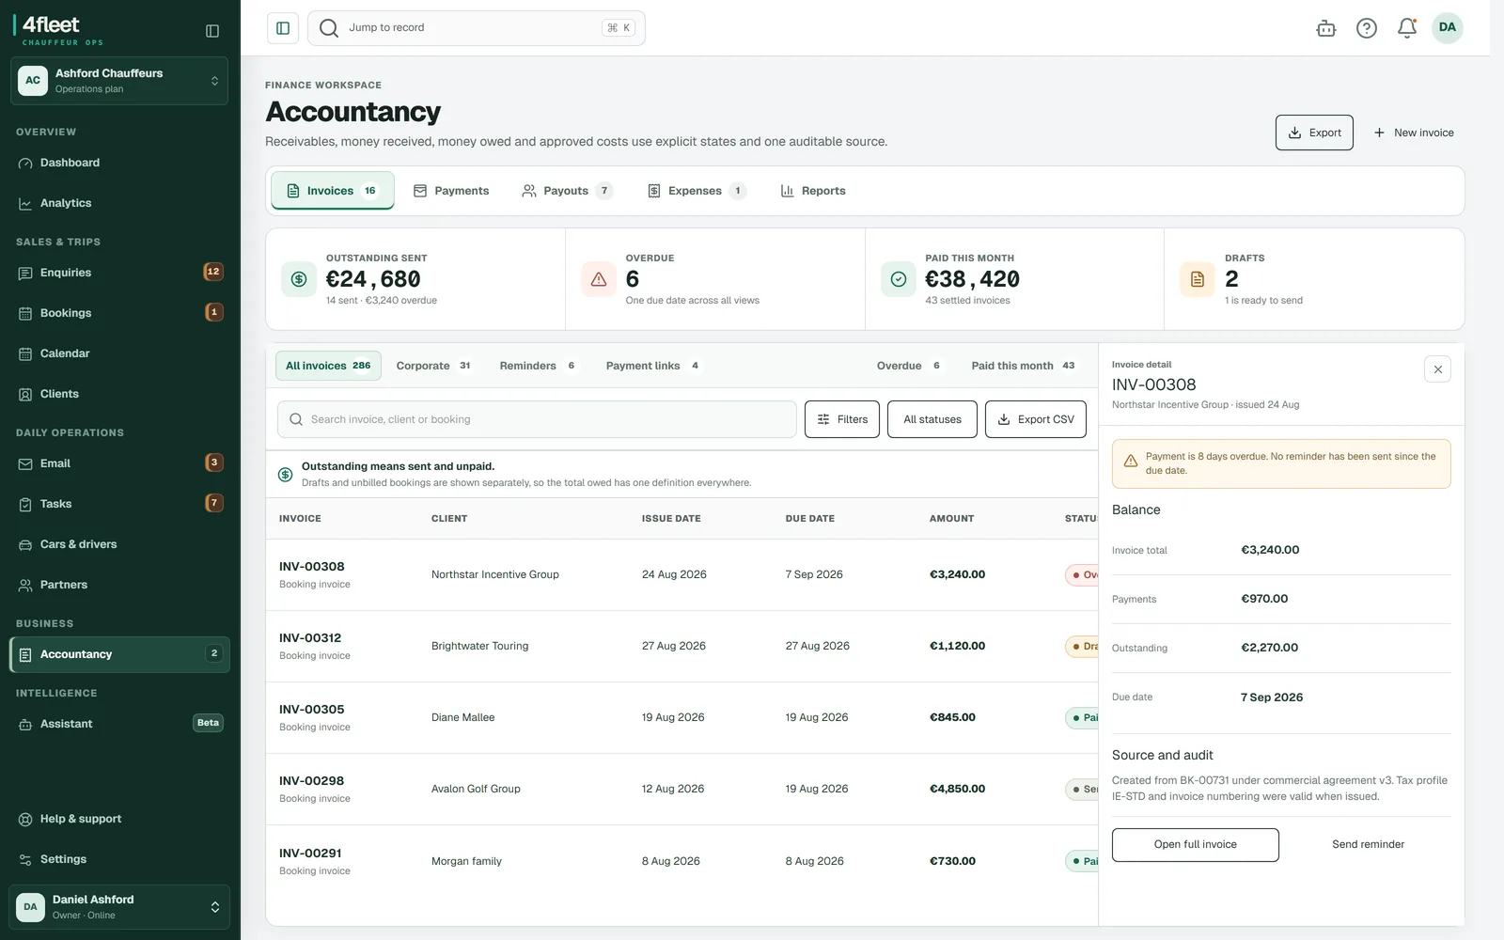Select the Payment links 4 filter

(653, 366)
